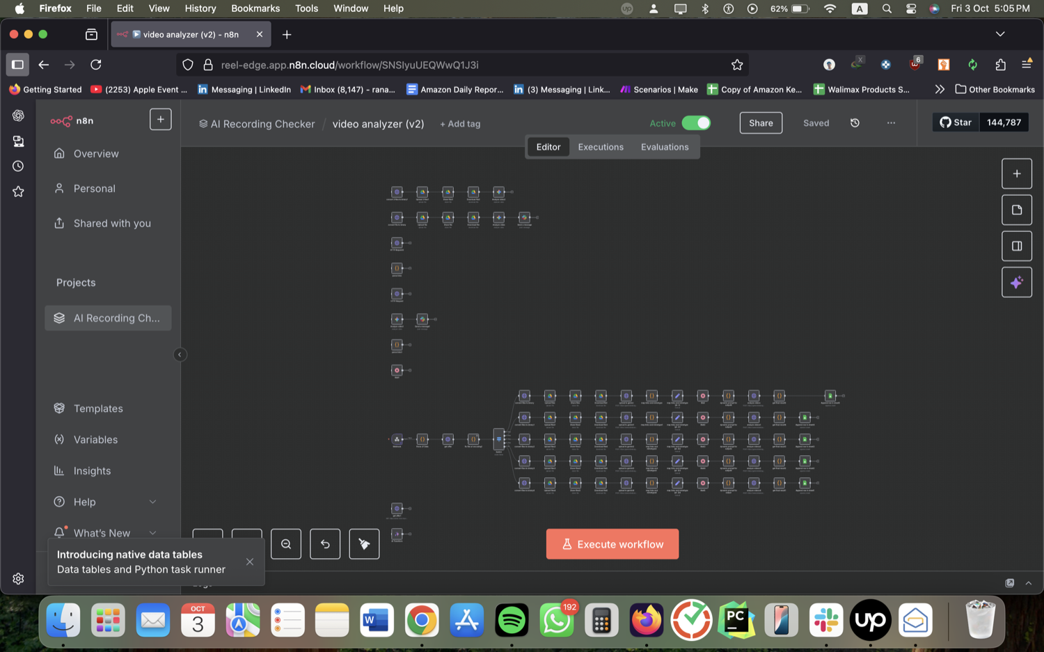Viewport: 1044px width, 652px height.
Task: Click the URL address bar
Action: (x=463, y=65)
